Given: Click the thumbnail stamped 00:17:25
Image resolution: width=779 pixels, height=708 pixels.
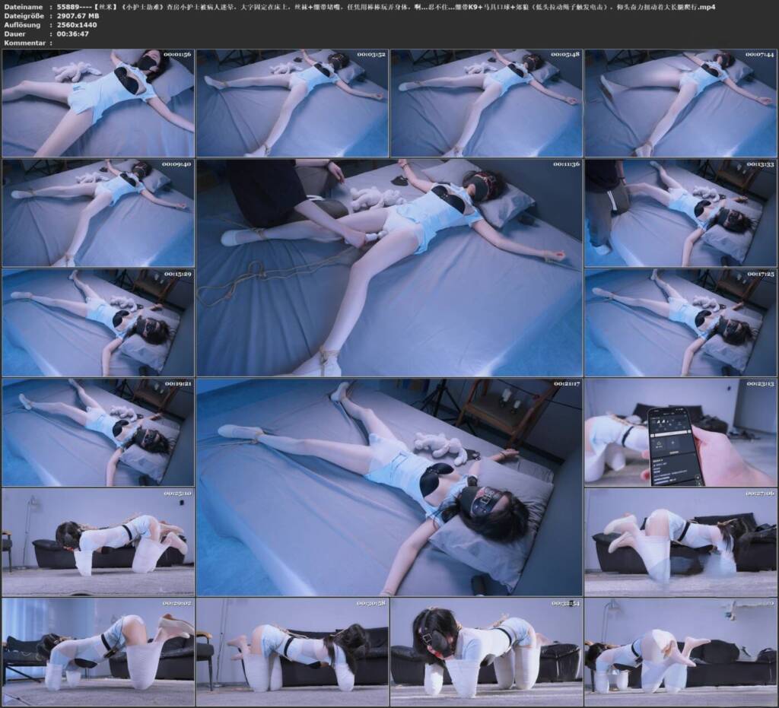Looking at the screenshot, I should click(x=681, y=322).
